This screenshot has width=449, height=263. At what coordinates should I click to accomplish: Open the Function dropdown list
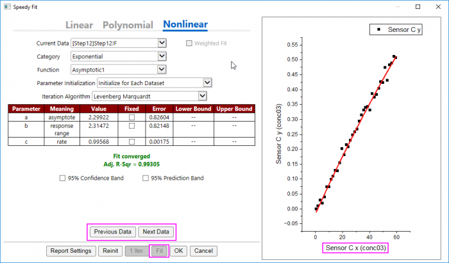pos(162,70)
